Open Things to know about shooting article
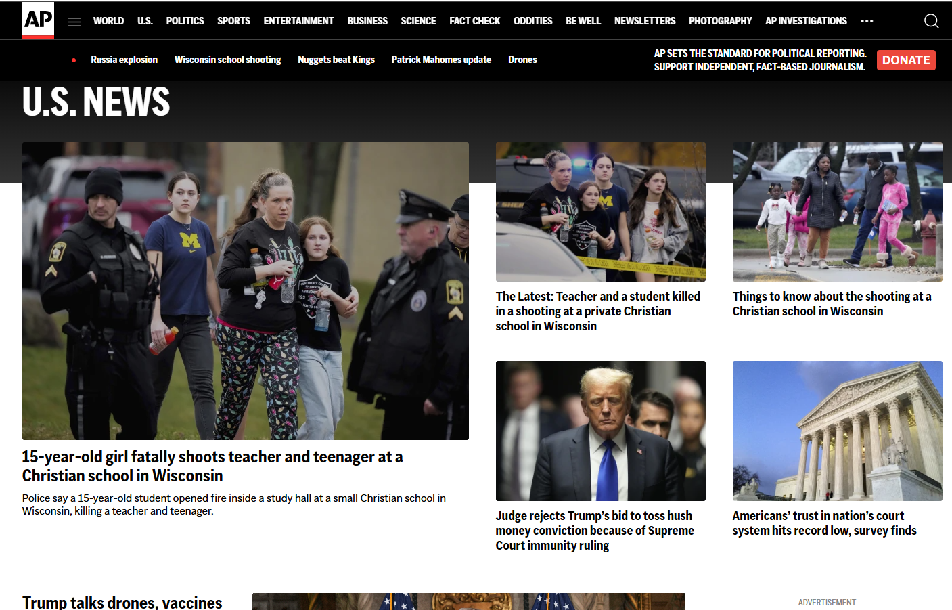This screenshot has height=610, width=952. click(x=832, y=304)
